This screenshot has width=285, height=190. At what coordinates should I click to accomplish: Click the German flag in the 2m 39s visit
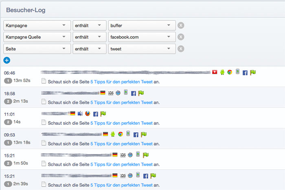pyautogui.click(x=115, y=175)
